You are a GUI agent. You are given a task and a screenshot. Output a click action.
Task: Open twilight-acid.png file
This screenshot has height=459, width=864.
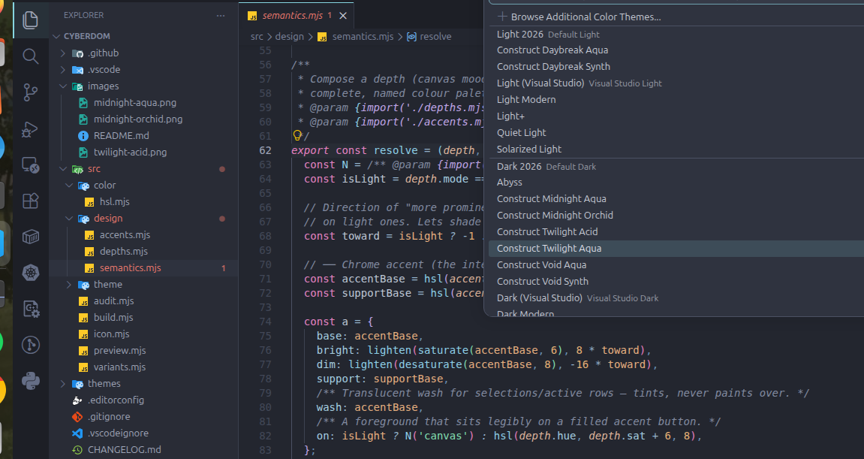143,152
